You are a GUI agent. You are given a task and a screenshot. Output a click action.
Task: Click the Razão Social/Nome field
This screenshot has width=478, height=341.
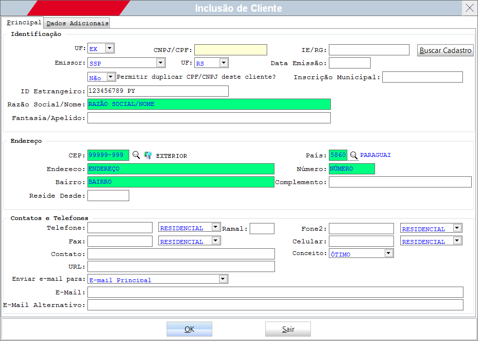click(x=209, y=104)
